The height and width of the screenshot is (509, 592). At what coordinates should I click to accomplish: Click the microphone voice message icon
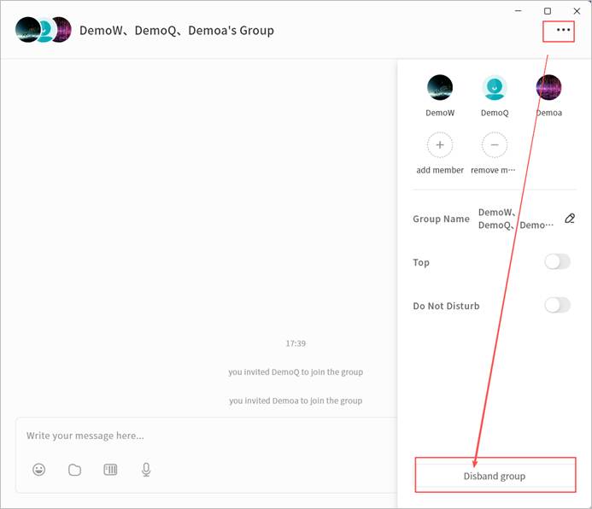click(146, 470)
